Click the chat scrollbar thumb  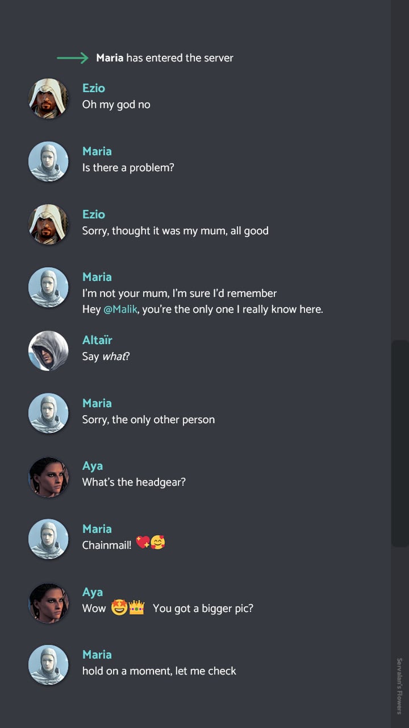[x=400, y=444]
